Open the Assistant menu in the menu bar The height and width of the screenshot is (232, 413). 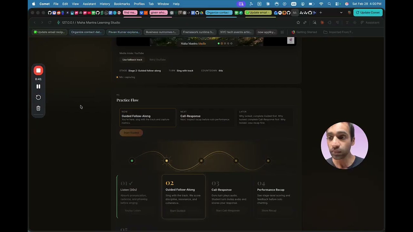(89, 4)
